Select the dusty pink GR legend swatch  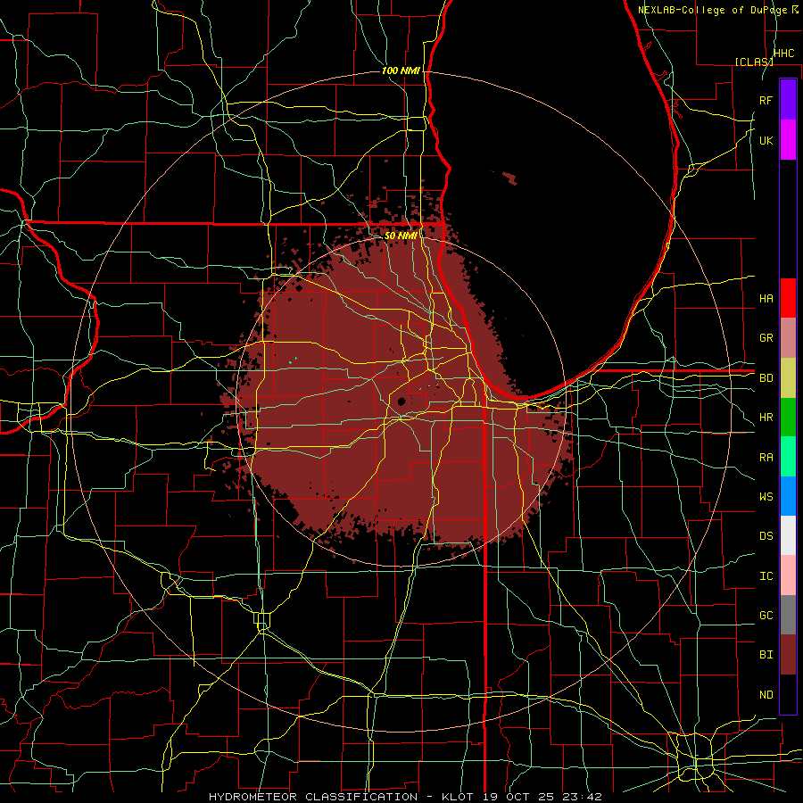click(788, 337)
